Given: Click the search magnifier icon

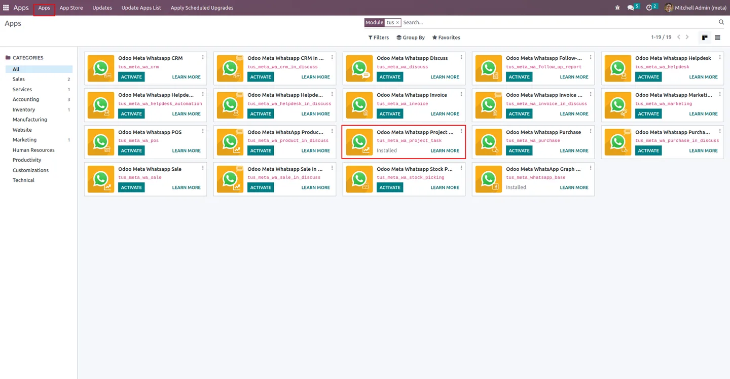Looking at the screenshot, I should coord(721,22).
